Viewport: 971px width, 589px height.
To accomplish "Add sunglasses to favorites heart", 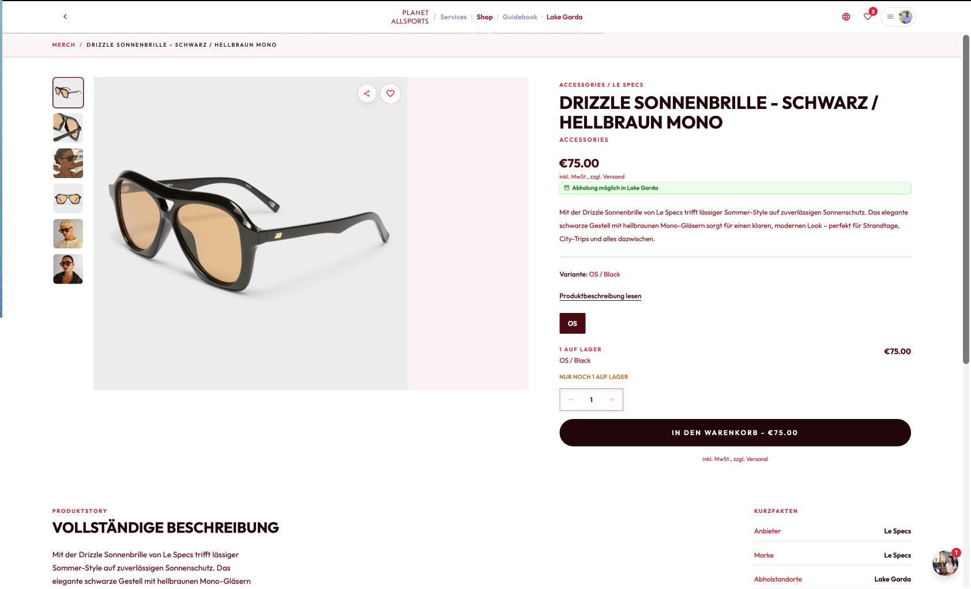I will coord(390,93).
